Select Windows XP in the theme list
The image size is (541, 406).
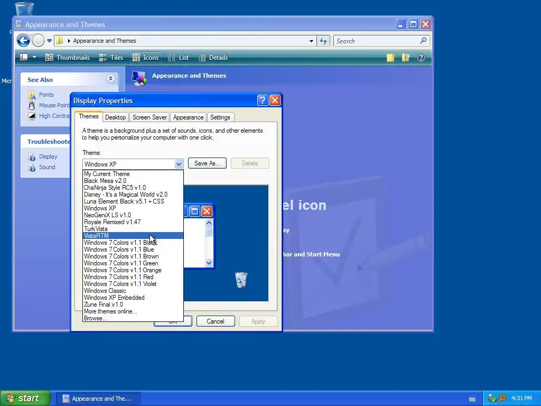tap(133, 208)
